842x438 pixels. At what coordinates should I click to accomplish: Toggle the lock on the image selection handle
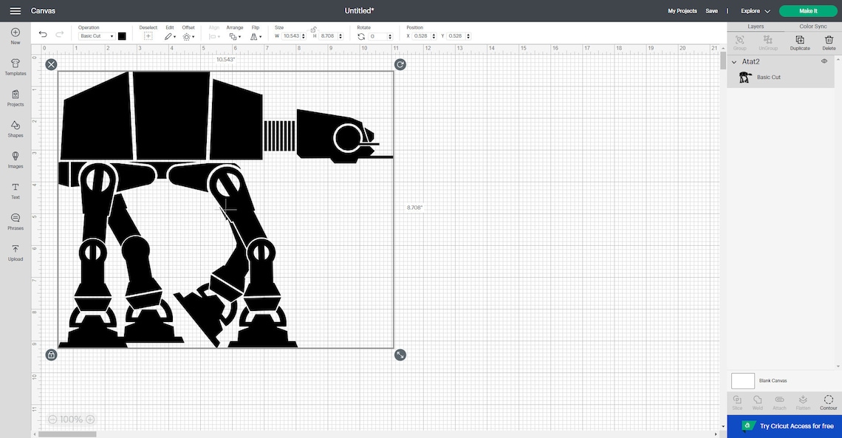[x=51, y=355]
